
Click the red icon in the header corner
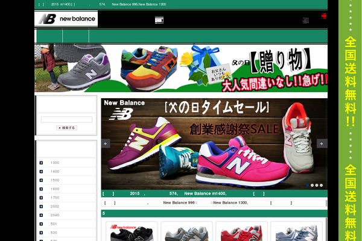[324, 16]
